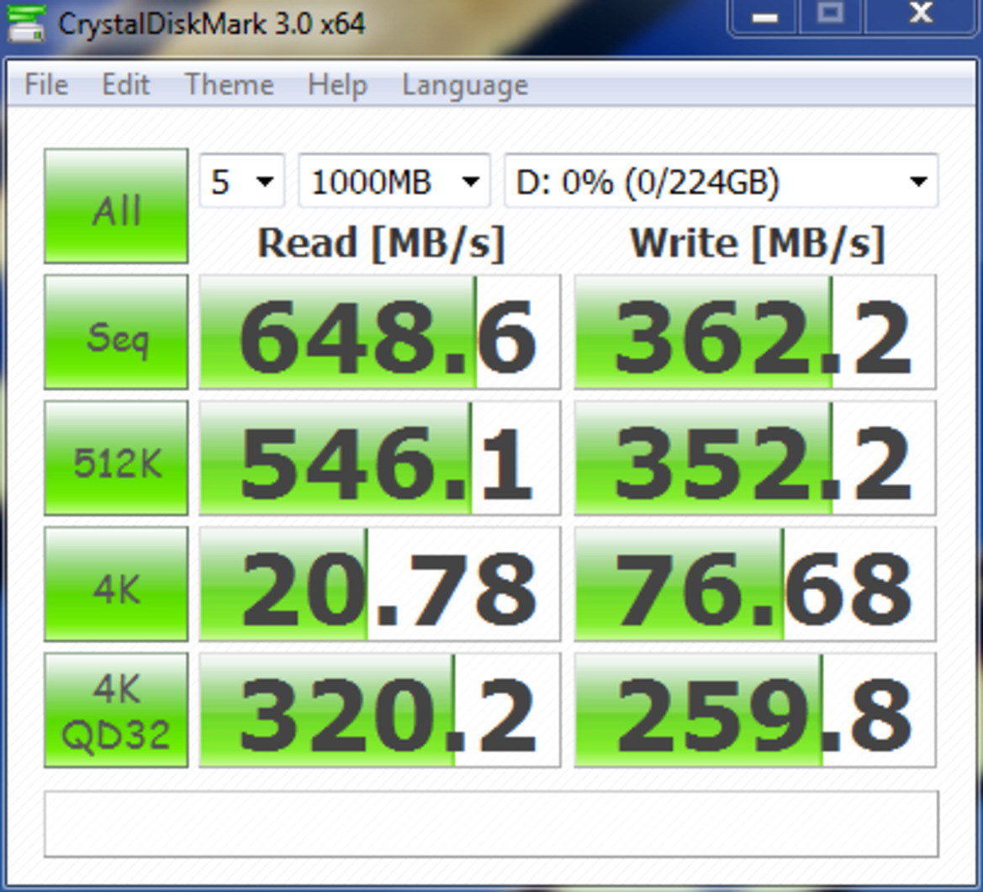Click the Seq write result 362.2
Viewport: 983px width, 892px height.
coord(755,332)
